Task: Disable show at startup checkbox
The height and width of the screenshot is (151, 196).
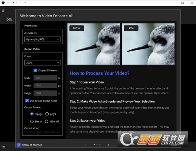Action: [x=18, y=145]
